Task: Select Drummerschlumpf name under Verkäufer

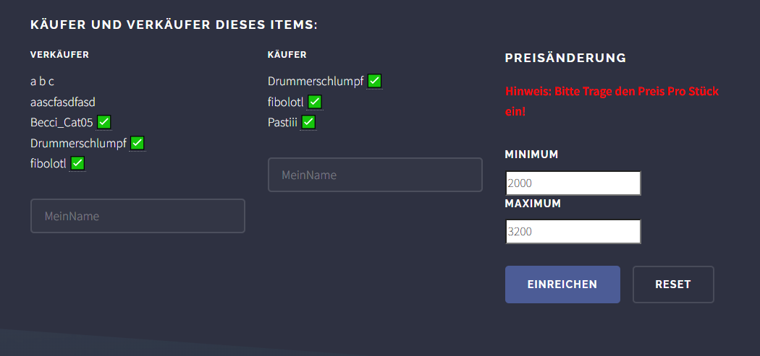Action: pyautogui.click(x=78, y=144)
